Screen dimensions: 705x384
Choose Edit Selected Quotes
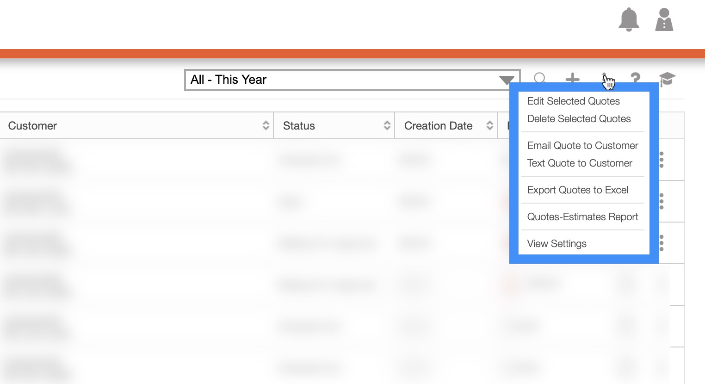[573, 101]
